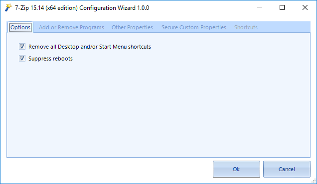
Task: Click the 'Configuration Wizard 1.0.0' title text
Action: tap(114, 8)
